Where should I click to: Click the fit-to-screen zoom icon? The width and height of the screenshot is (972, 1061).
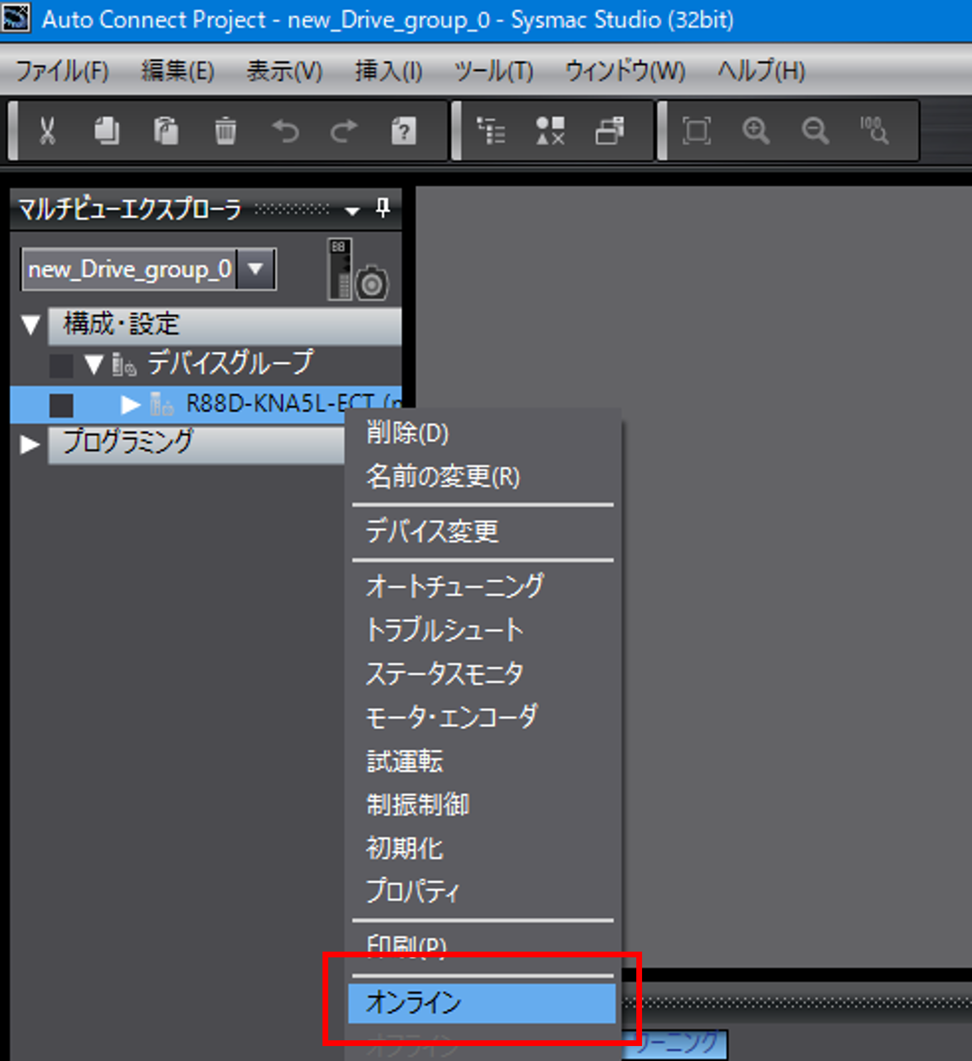(x=696, y=131)
